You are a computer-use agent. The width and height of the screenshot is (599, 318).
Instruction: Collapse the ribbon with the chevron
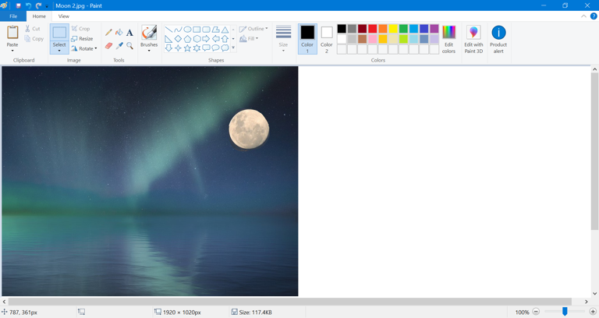pyautogui.click(x=583, y=16)
